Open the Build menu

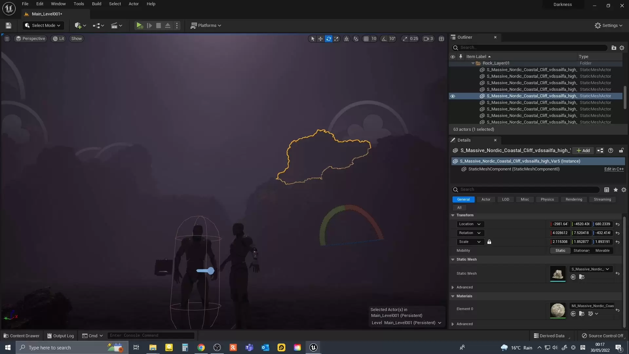tap(96, 4)
